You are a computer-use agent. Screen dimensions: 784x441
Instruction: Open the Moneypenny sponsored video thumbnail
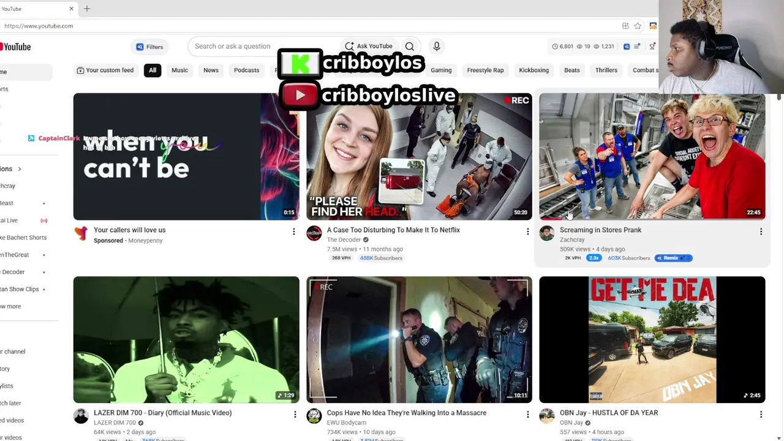coord(186,156)
